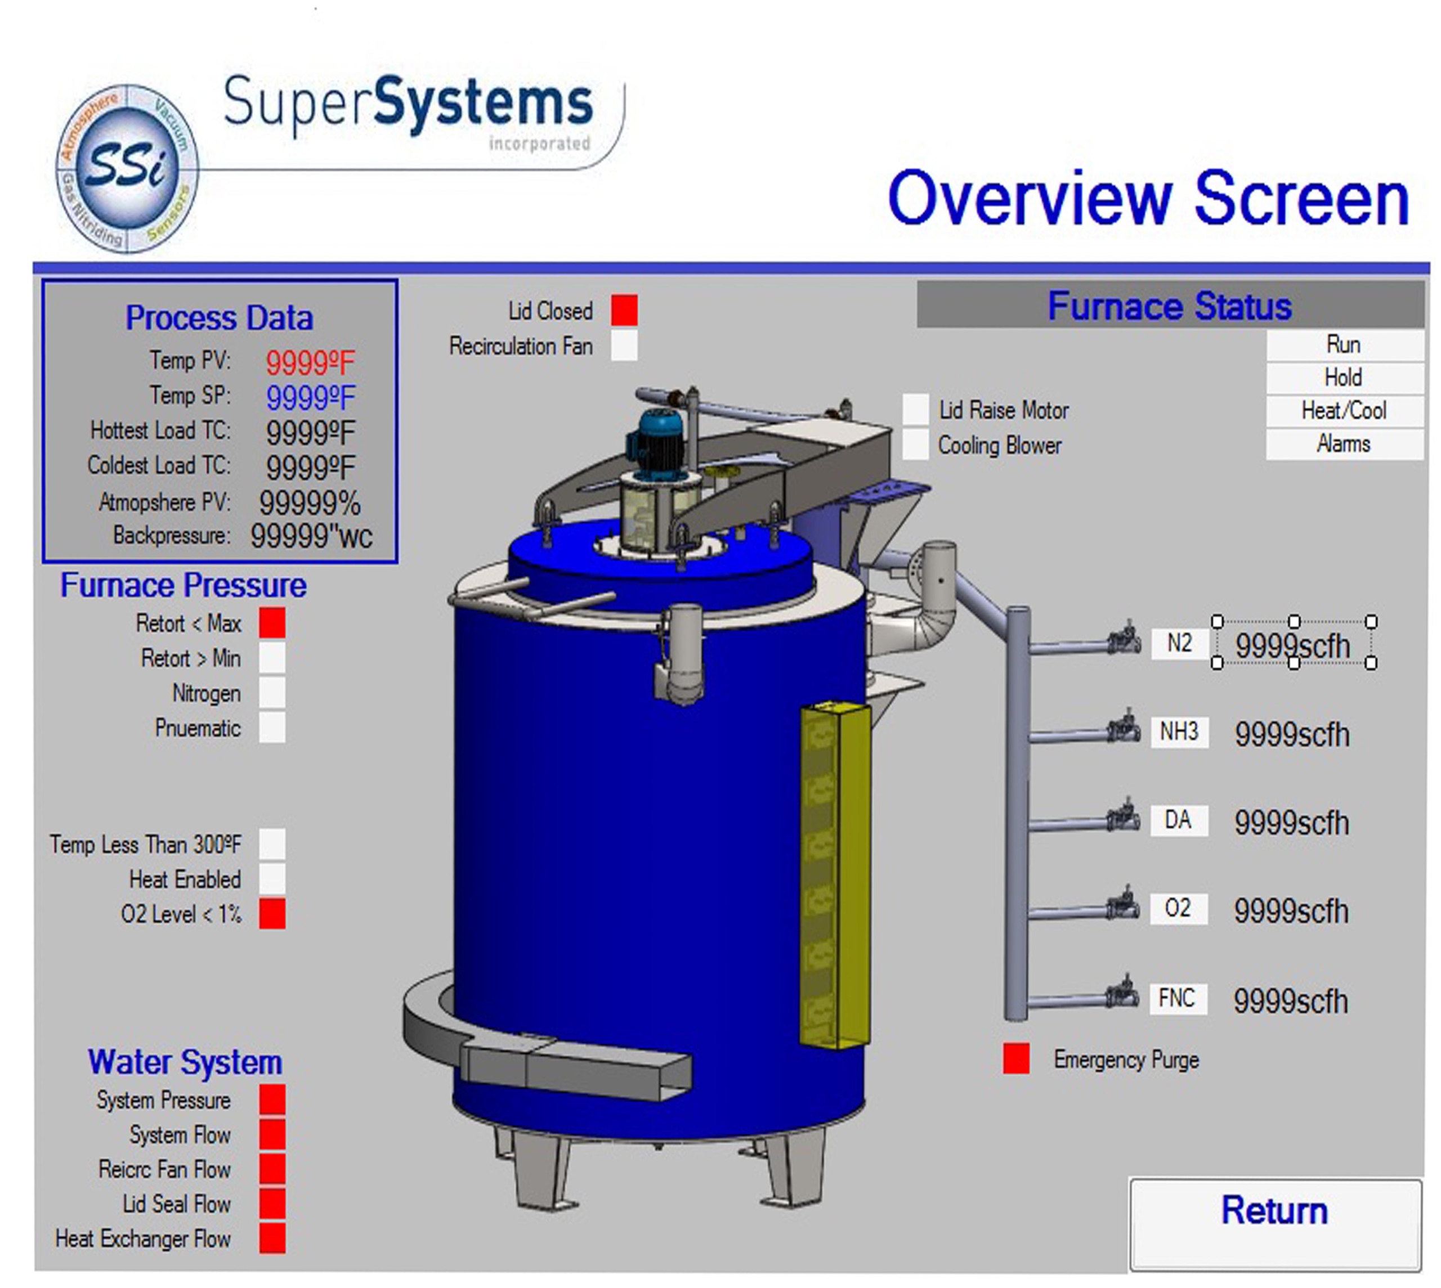Click the DA gas label box
Image resolution: width=1441 pixels, height=1288 pixels.
click(x=1179, y=820)
